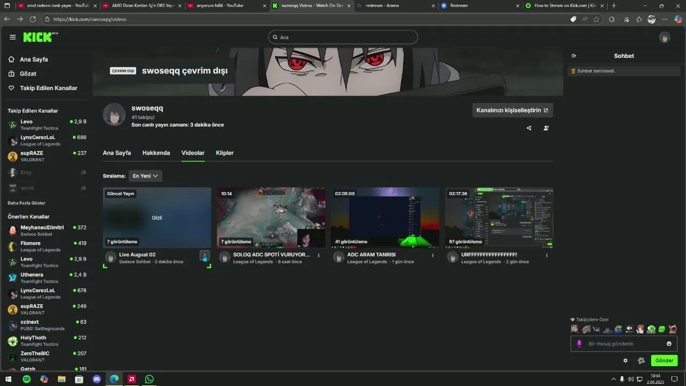Click the Ara search field
Image resolution: width=686 pixels, height=386 pixels.
click(343, 37)
